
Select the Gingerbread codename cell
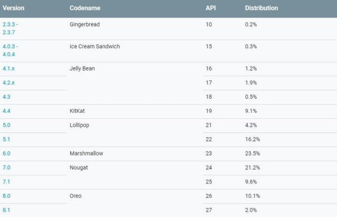(x=84, y=25)
